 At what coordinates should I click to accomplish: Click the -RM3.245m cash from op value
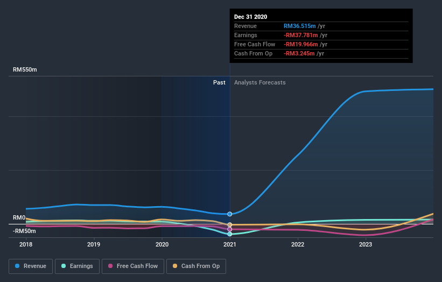click(299, 53)
